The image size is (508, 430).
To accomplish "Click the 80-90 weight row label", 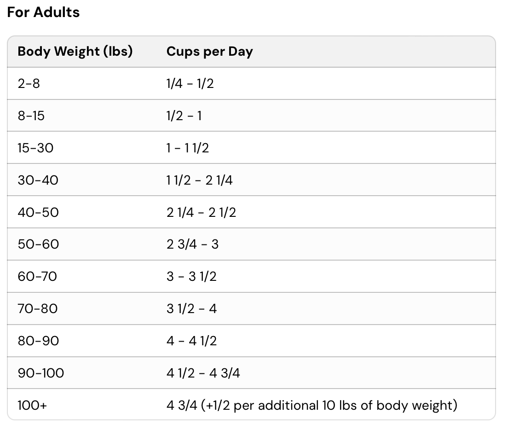I will (x=38, y=341).
